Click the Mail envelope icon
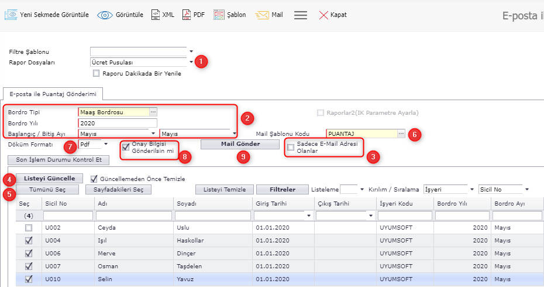 coord(262,15)
